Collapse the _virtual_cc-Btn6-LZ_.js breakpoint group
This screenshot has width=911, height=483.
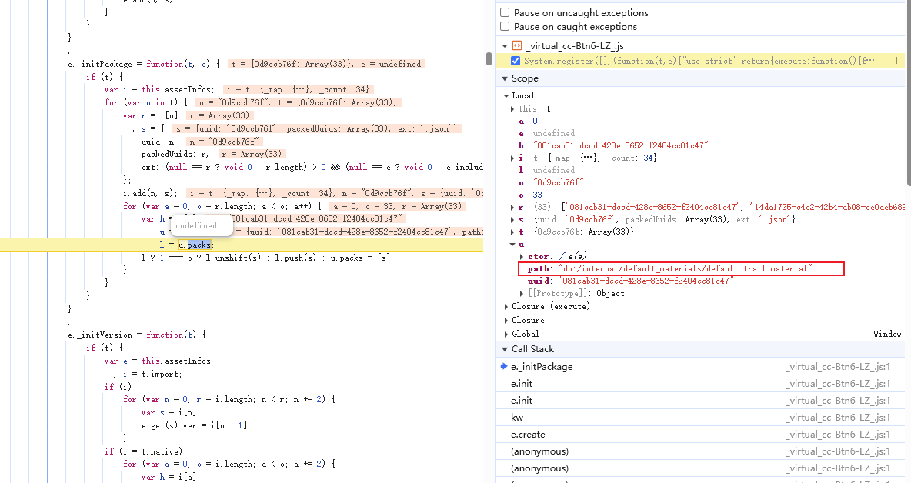tap(505, 46)
